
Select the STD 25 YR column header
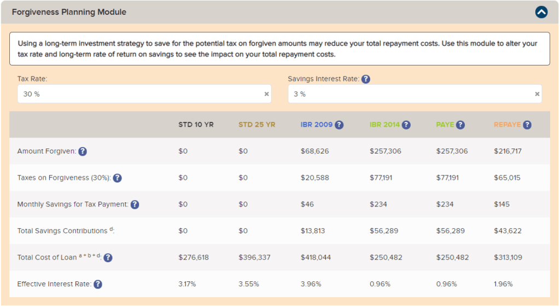point(256,125)
